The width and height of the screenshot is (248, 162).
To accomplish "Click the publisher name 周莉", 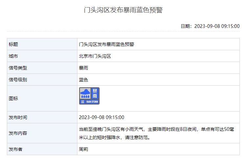I will (x=83, y=149).
